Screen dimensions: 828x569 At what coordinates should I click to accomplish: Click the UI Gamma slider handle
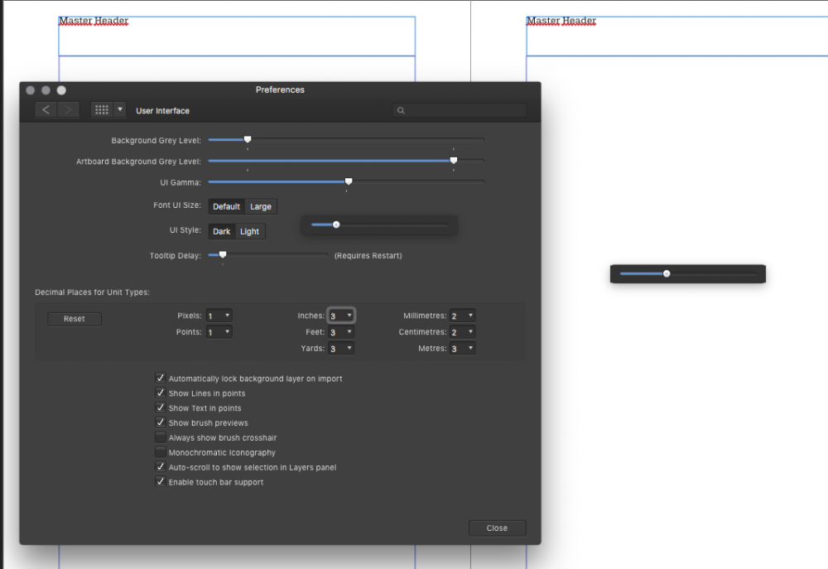coord(349,181)
